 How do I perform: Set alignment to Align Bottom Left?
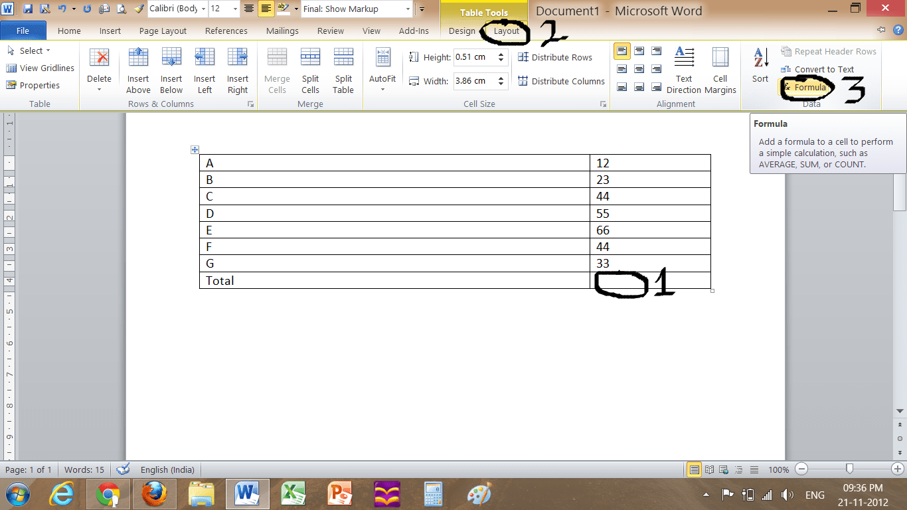[x=622, y=86]
